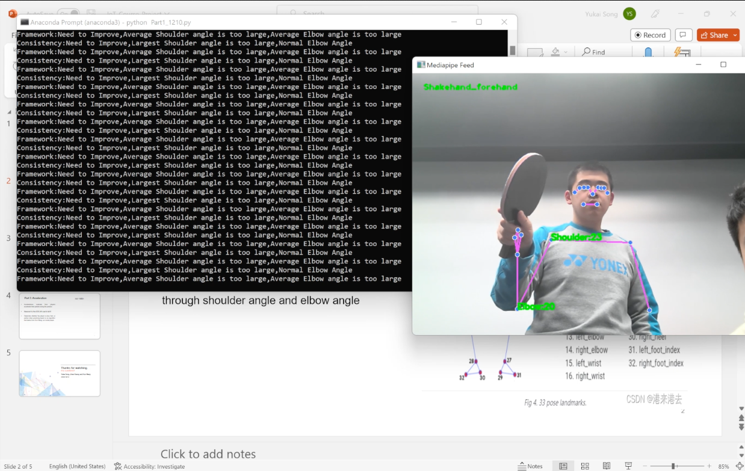
Task: Click the 85% zoom level
Action: 723,466
